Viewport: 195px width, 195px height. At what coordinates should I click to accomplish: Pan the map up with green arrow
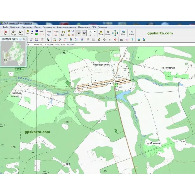(x=115, y=31)
